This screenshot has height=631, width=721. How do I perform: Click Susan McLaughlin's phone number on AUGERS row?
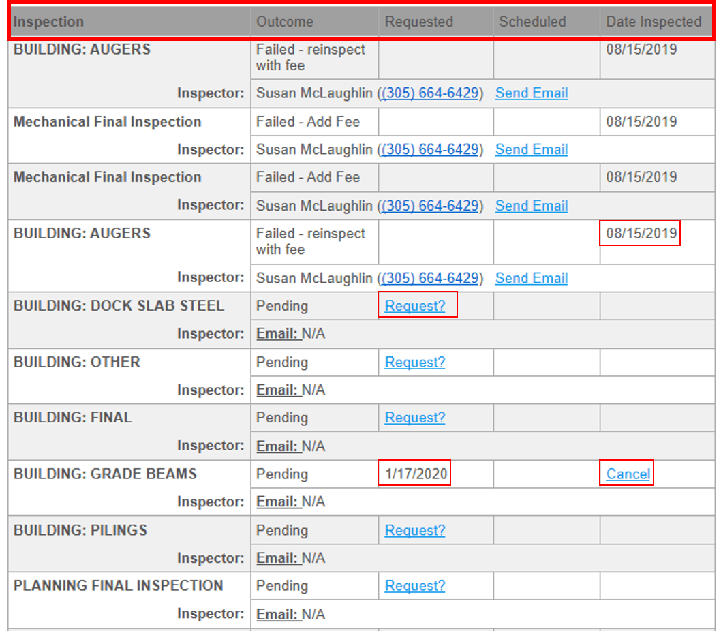point(430,93)
